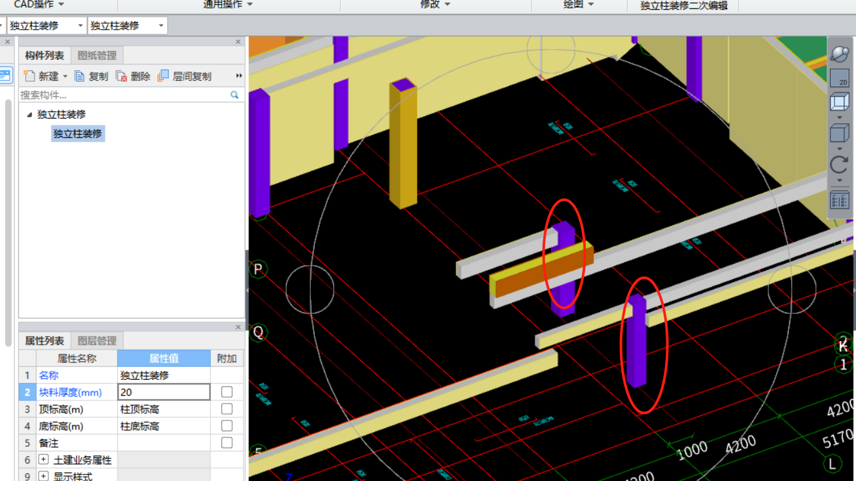This screenshot has height=481, width=856.
Task: Click the 柱顶标高 value cell
Action: point(164,409)
